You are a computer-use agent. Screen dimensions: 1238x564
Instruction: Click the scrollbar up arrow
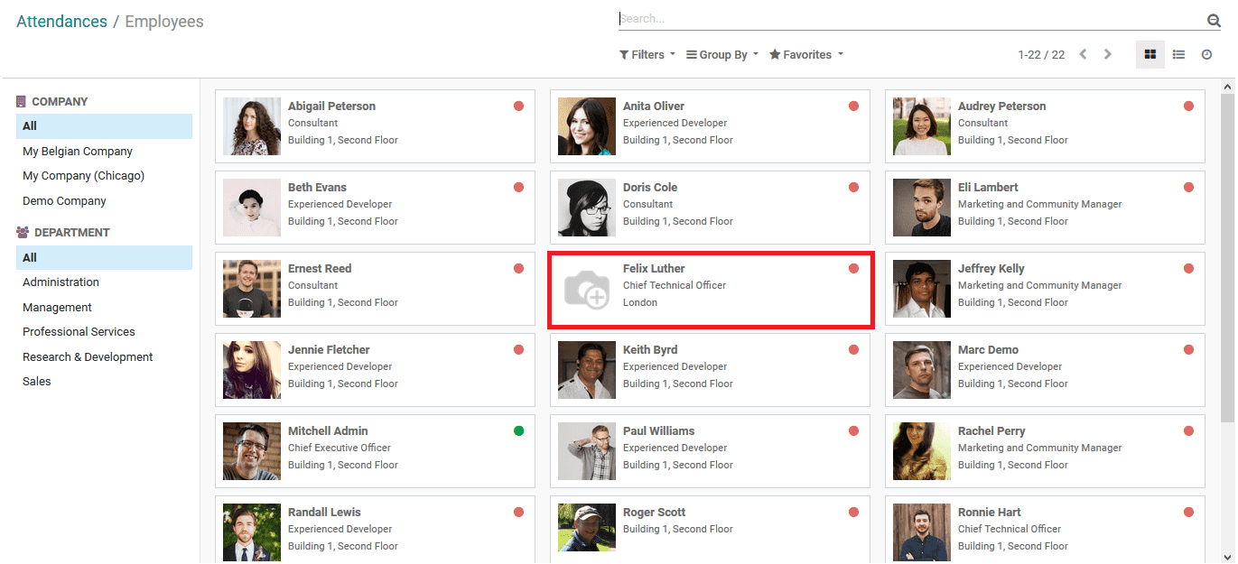(x=1228, y=87)
